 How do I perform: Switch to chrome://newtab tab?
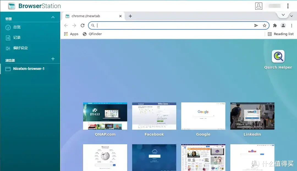click(x=93, y=16)
